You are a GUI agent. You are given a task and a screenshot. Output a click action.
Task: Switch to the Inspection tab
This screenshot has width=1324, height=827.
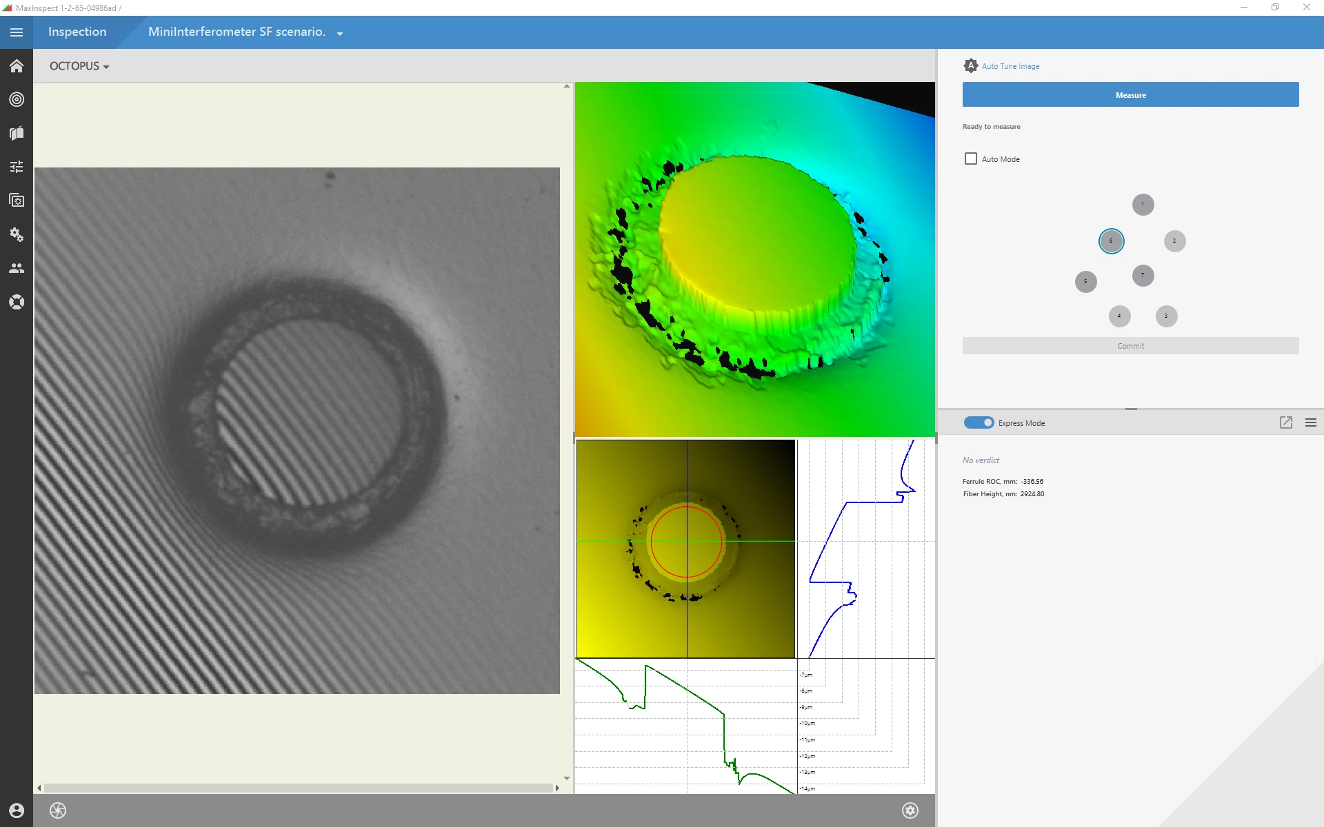point(77,32)
